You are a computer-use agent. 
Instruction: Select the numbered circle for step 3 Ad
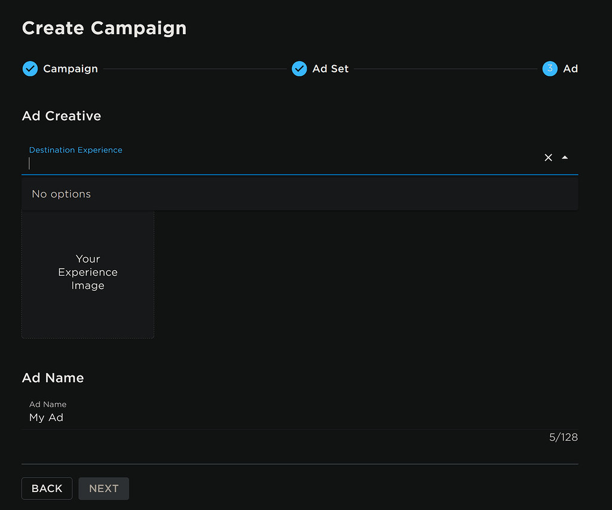point(549,69)
